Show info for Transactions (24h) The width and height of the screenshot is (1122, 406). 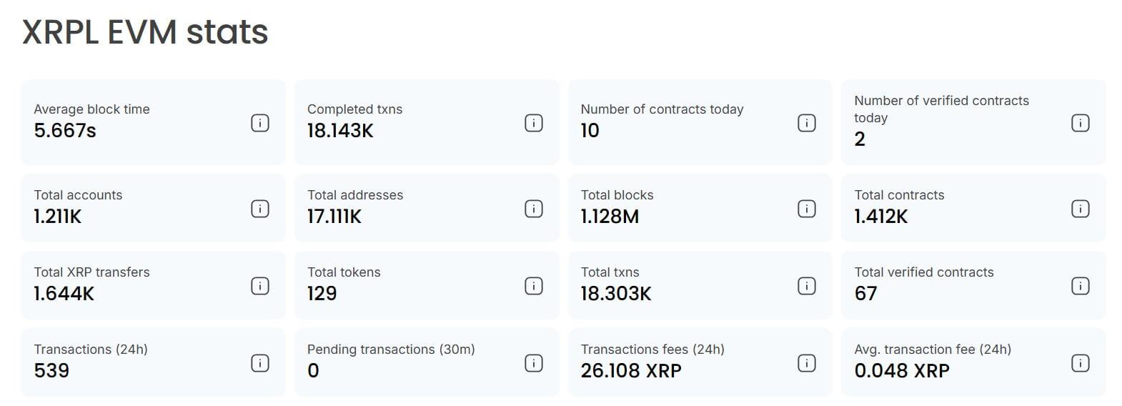tap(260, 363)
